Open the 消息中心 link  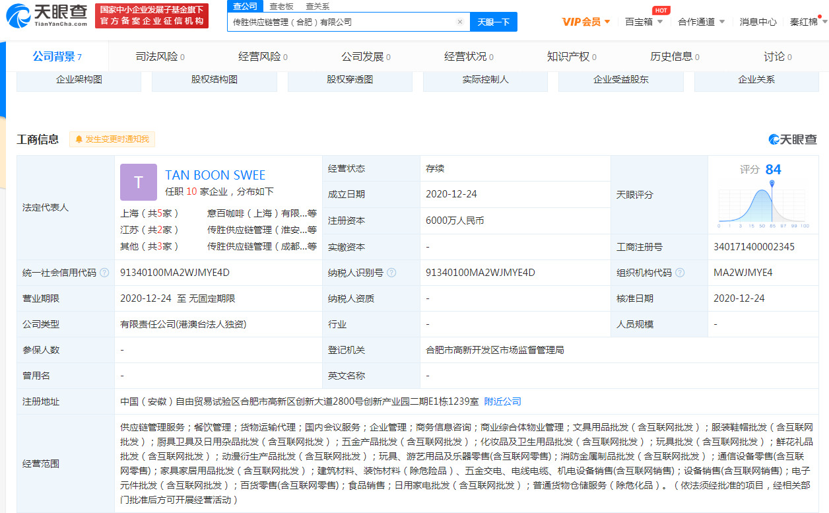coord(758,22)
